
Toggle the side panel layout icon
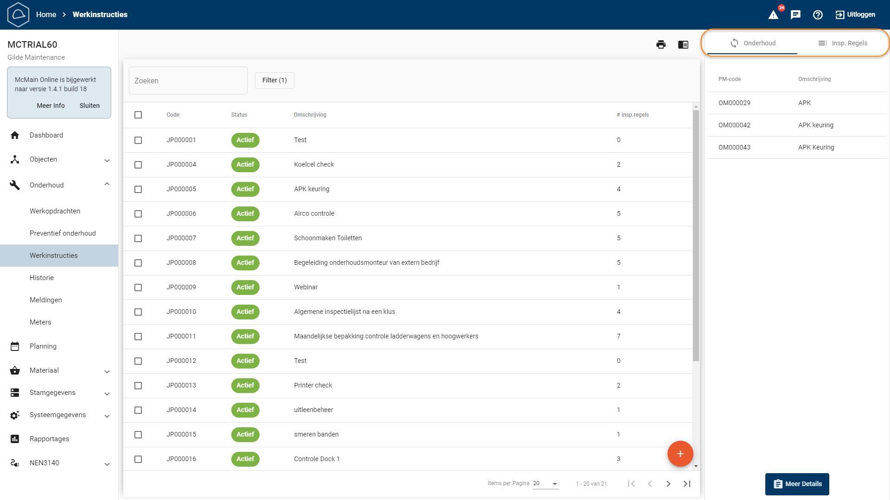pos(683,44)
